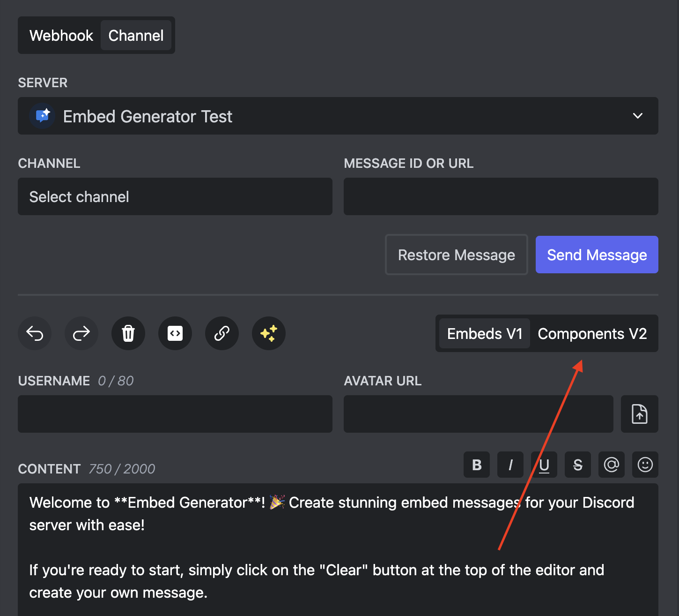The width and height of the screenshot is (679, 616).
Task: Open the Select channel dropdown
Action: click(175, 196)
